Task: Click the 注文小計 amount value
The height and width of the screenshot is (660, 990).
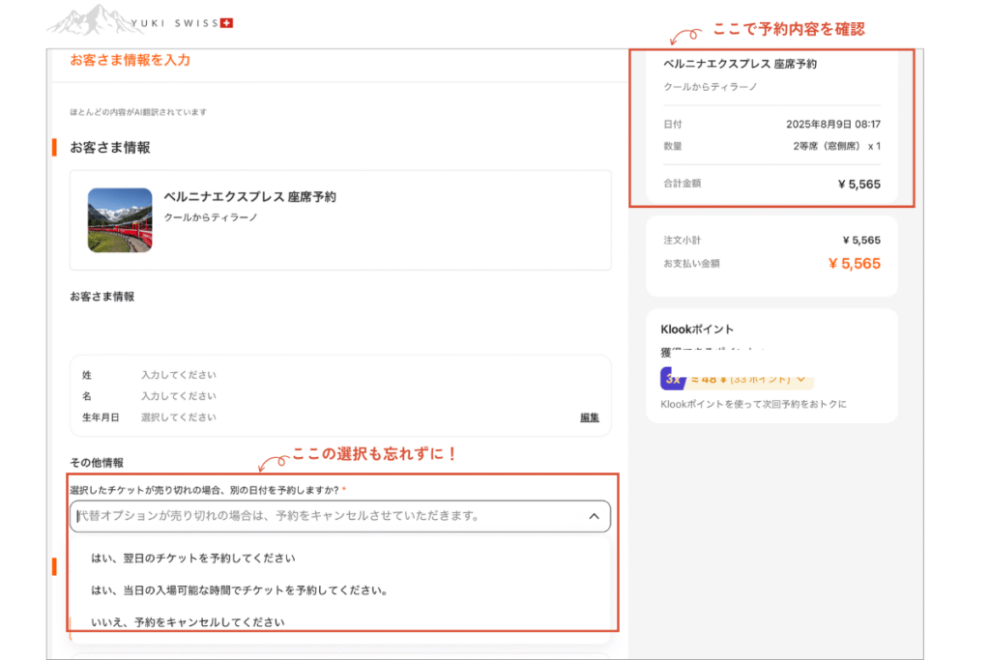Action: point(861,241)
